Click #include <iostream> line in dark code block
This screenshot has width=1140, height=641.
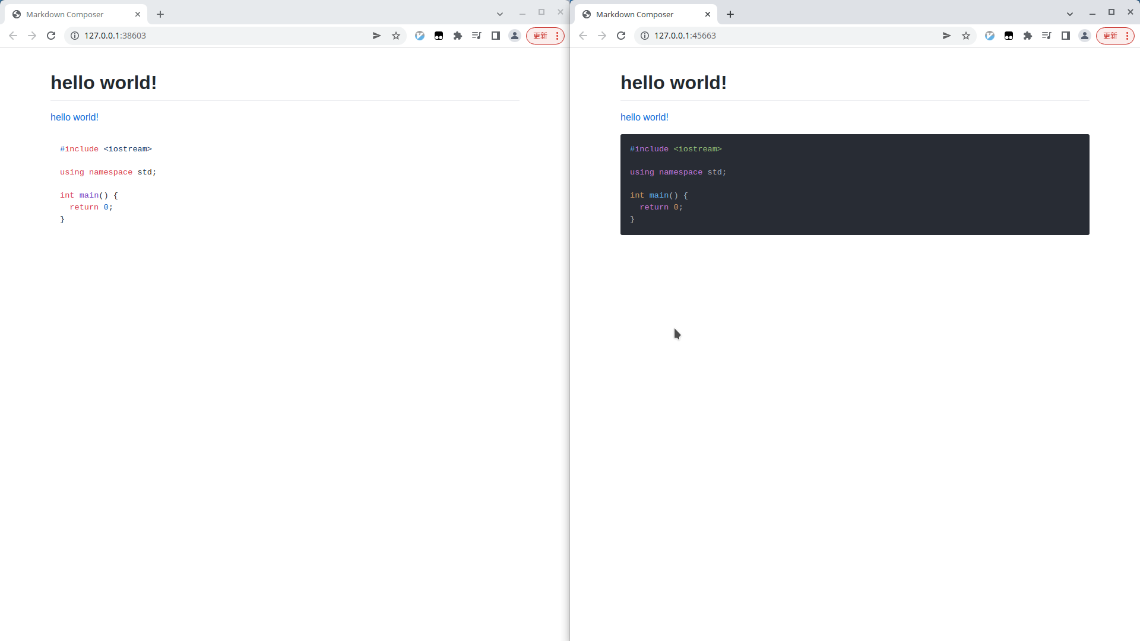(676, 149)
